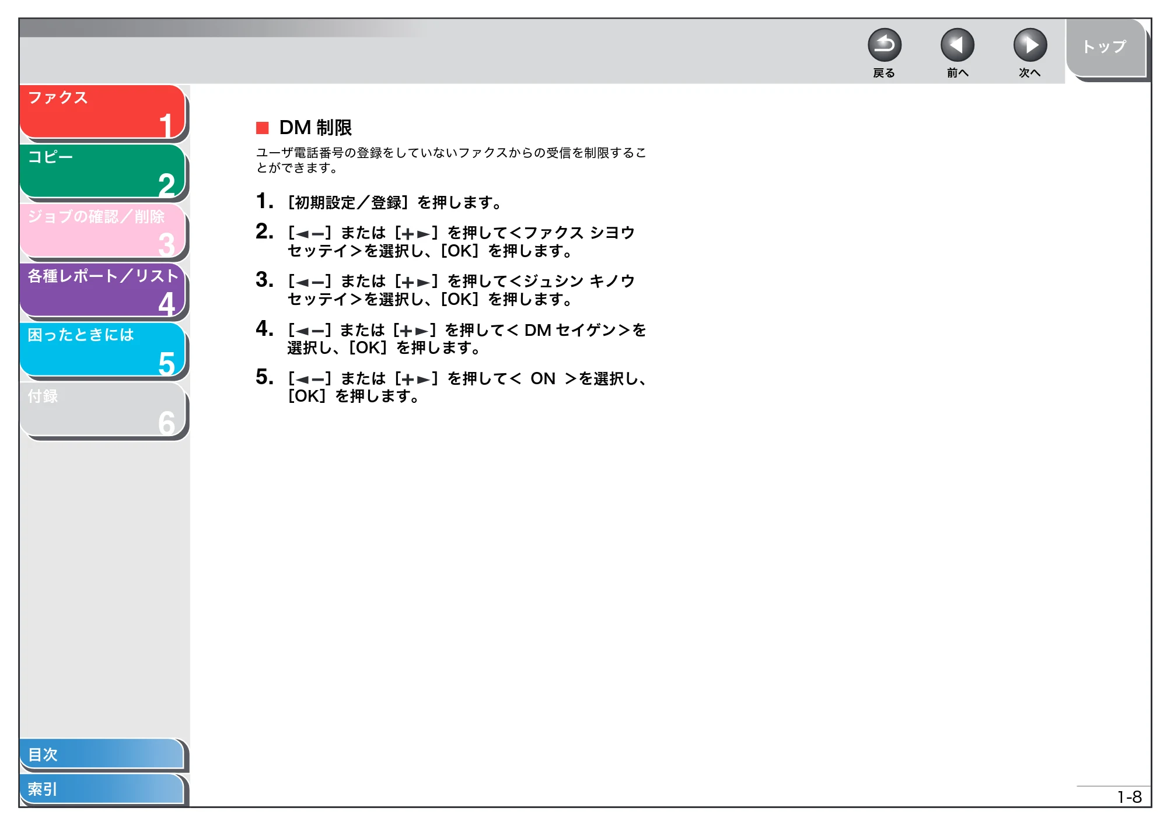Open chapter 4 各種レポート/リスト tab
The width and height of the screenshot is (1167, 825).
click(x=103, y=290)
